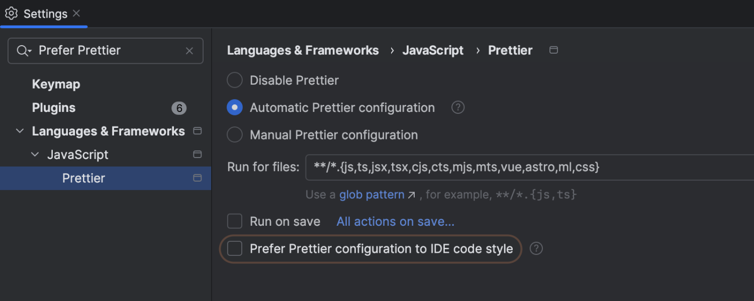The width and height of the screenshot is (754, 301).
Task: Enable the Run on save checkbox
Action: click(x=235, y=221)
